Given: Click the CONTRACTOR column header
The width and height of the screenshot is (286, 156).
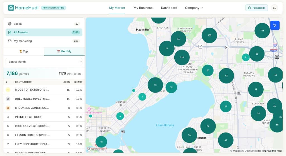Looking at the screenshot, I should coord(23,82).
